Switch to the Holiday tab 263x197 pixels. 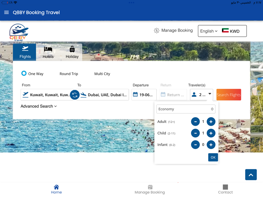(72, 52)
